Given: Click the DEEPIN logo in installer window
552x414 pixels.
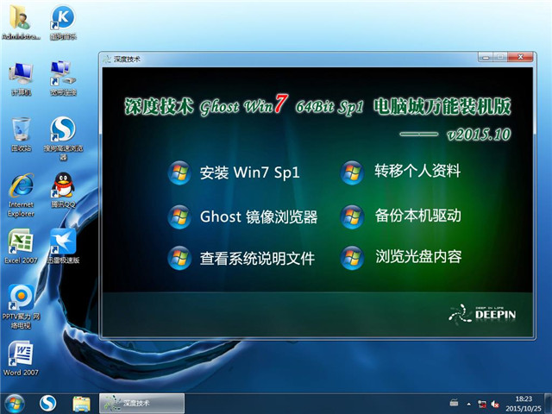Looking at the screenshot, I should (482, 314).
